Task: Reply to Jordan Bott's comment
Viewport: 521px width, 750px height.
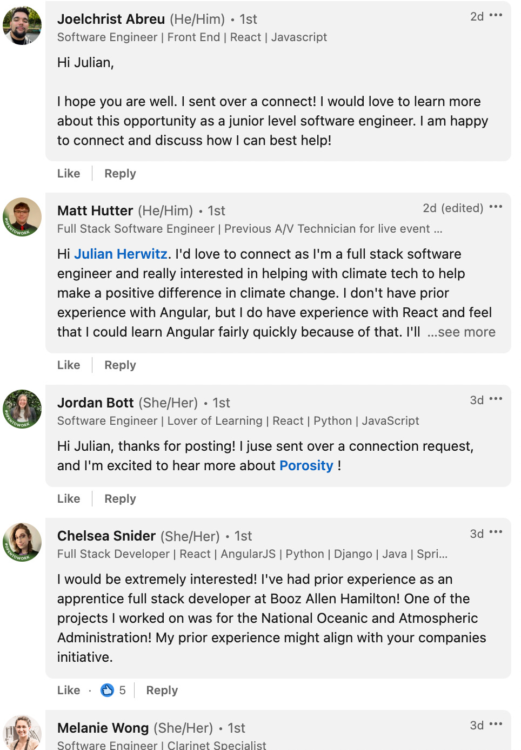Action: [120, 499]
